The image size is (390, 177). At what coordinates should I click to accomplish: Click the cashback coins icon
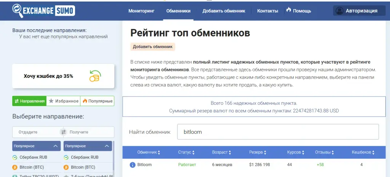tap(94, 76)
